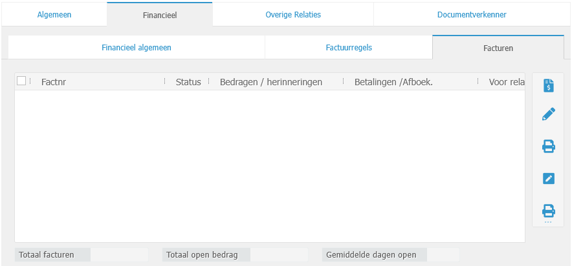Click the Betalingen /Afboek. column header
The width and height of the screenshot is (572, 266).
click(x=393, y=82)
